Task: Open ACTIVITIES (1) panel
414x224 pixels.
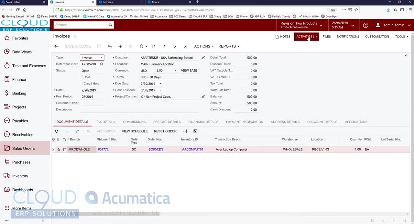Action: pyautogui.click(x=306, y=37)
